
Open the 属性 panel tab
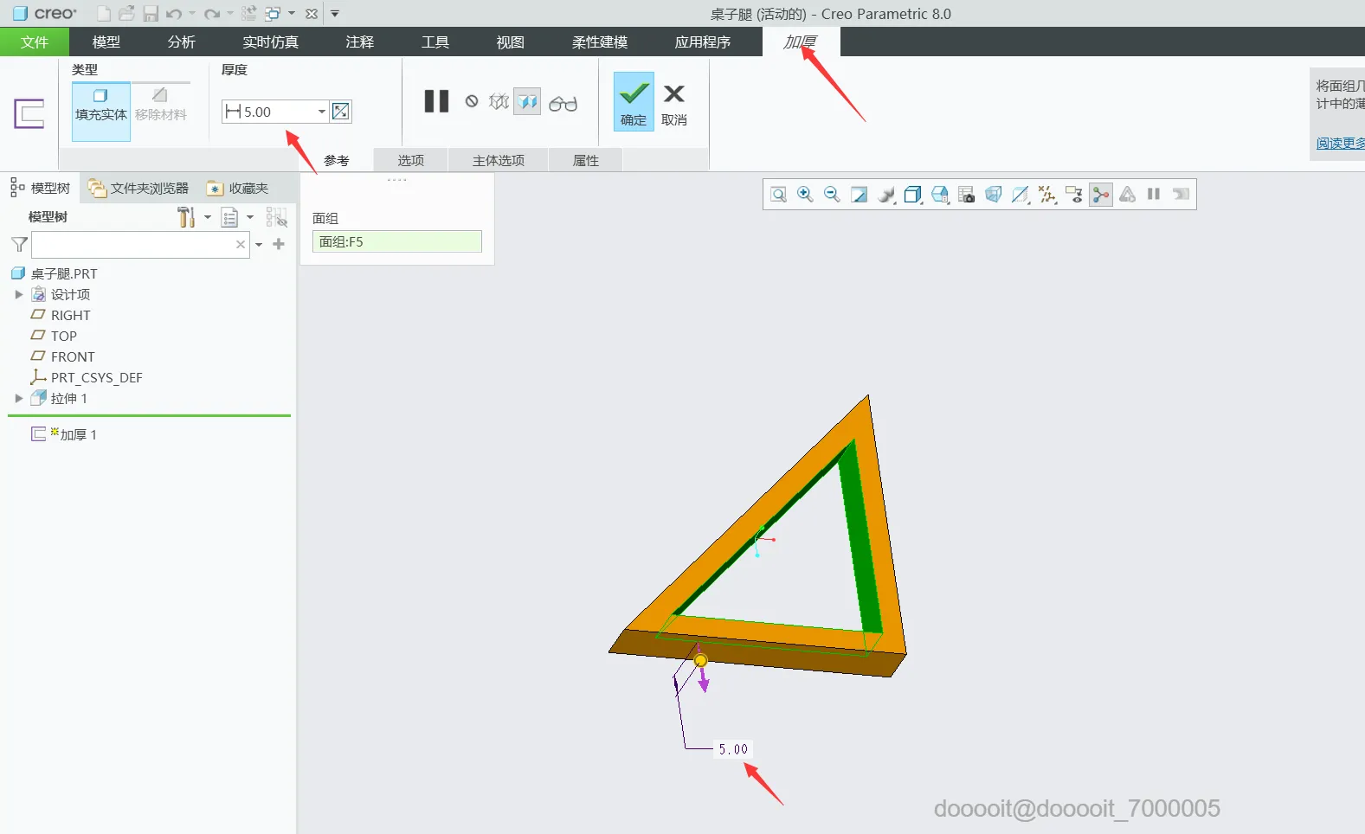click(586, 160)
